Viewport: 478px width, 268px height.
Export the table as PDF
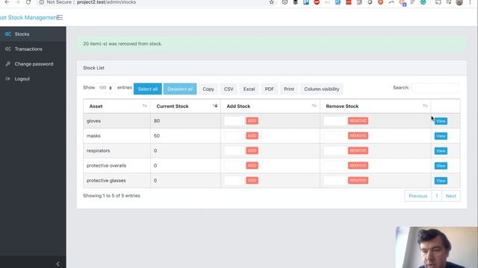269,89
